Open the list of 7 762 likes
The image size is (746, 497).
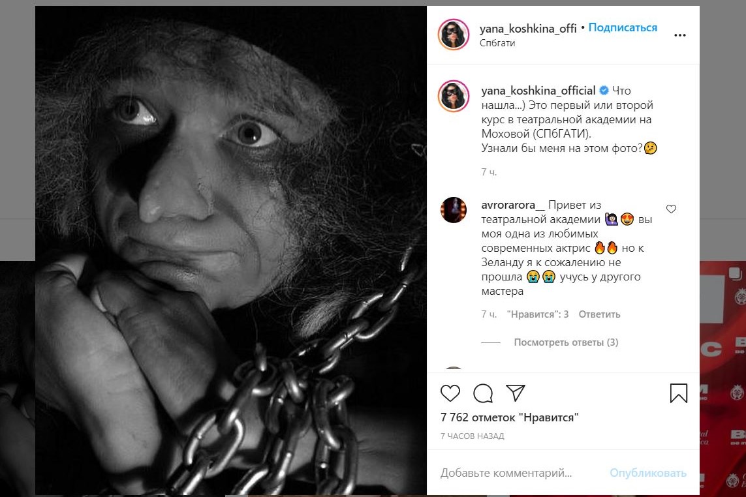click(510, 417)
